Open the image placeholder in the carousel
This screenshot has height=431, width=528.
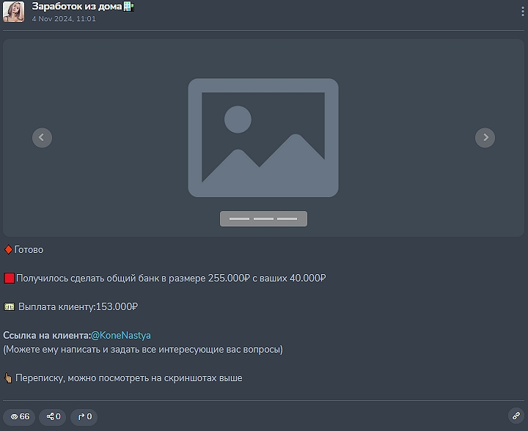263,138
